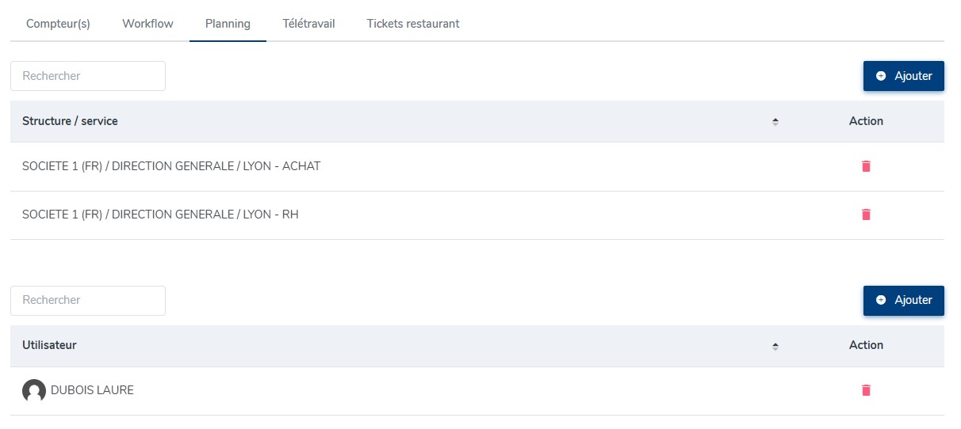Focus the user Rechercher search field

pos(88,300)
